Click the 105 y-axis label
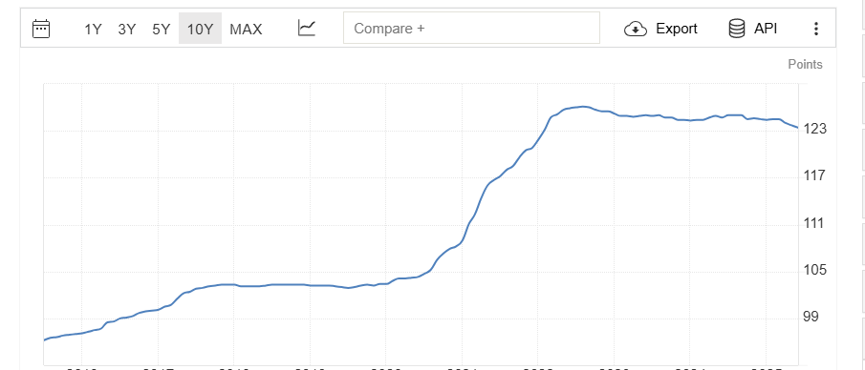 (x=814, y=270)
